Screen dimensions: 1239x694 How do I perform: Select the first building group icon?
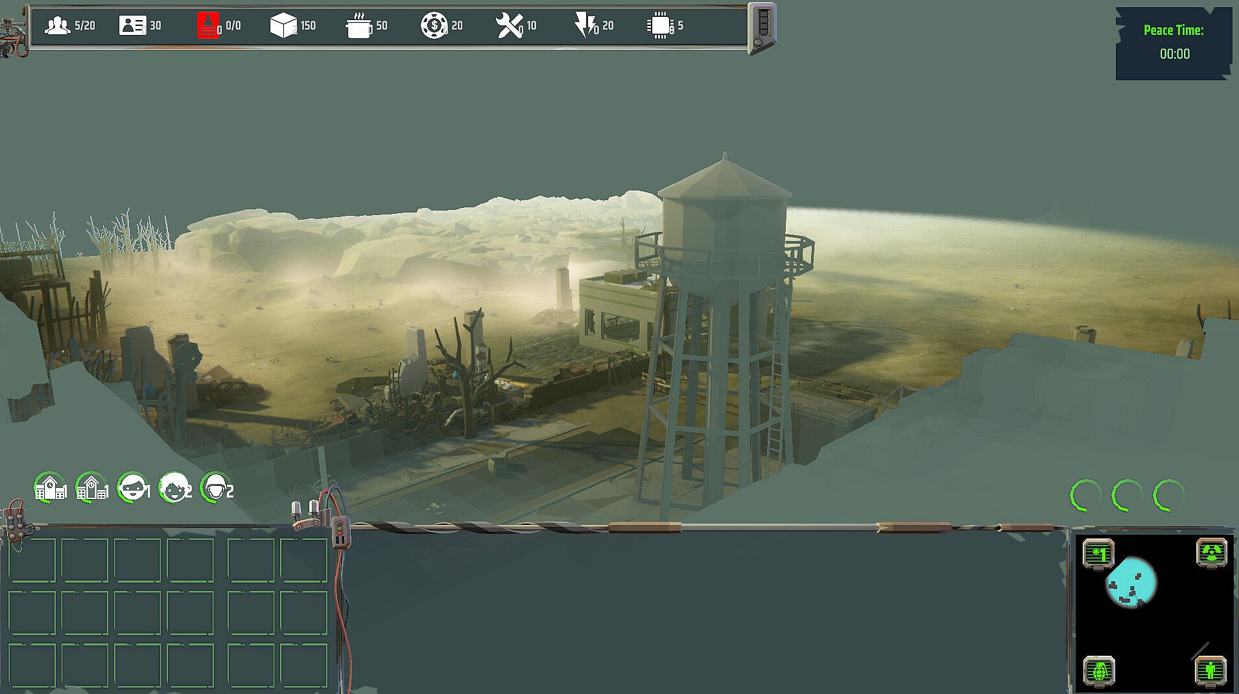(49, 487)
